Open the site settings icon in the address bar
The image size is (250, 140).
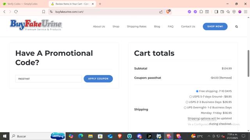[x=51, y=12]
